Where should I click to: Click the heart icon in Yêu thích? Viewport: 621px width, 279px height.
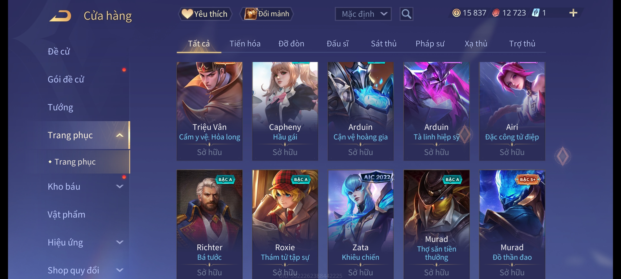click(187, 14)
